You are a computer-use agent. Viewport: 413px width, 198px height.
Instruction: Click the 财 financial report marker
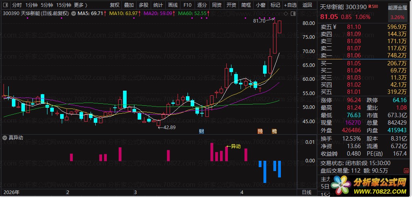(201, 131)
